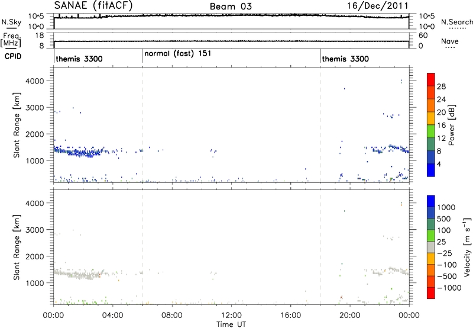Click the "12:00" time tick label
Screen dimensions: 473x328
tap(231, 316)
